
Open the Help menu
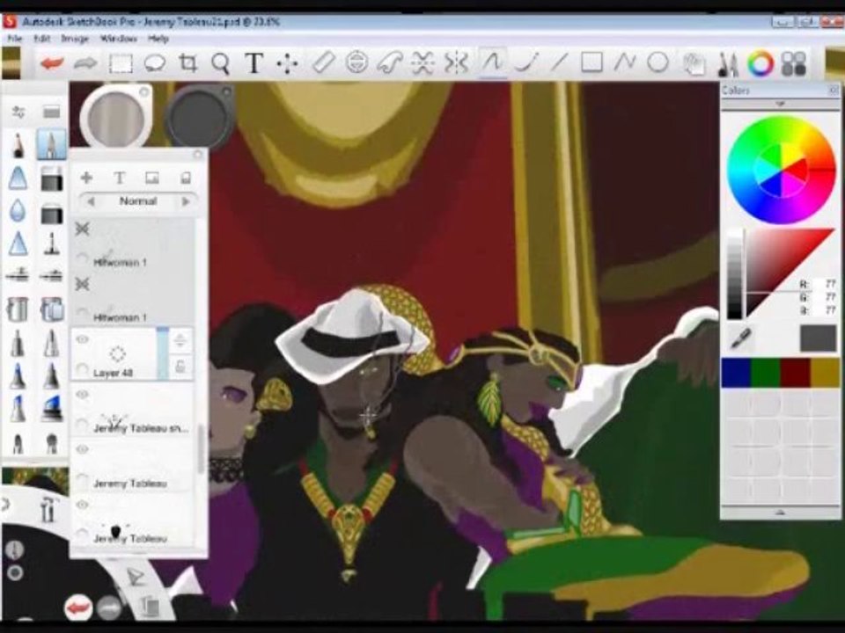click(158, 39)
